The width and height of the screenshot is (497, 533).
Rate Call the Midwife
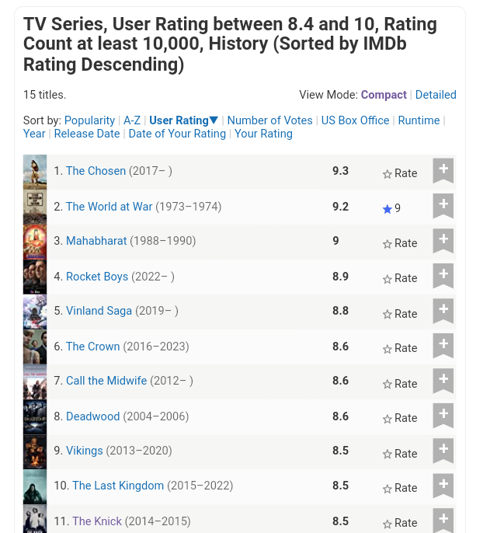coord(400,384)
